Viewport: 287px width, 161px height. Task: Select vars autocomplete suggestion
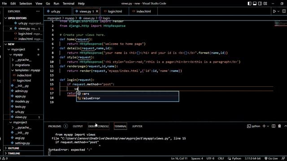[127, 93]
